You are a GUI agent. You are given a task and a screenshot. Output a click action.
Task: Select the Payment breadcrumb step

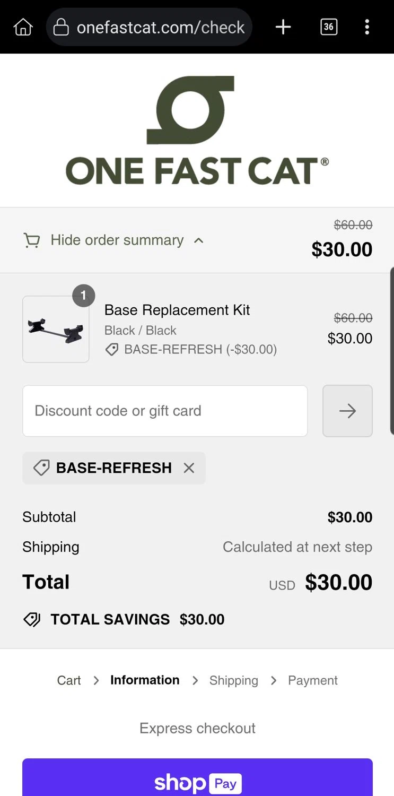tap(312, 680)
